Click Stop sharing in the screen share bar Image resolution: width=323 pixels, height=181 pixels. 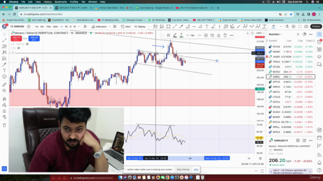tap(183, 169)
